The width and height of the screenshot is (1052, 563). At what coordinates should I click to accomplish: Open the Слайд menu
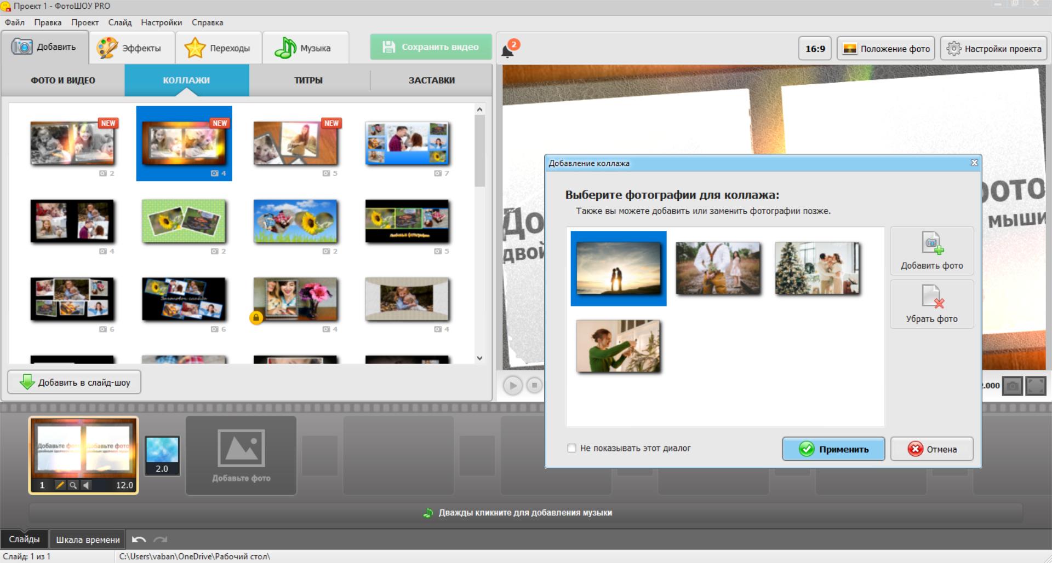coord(119,22)
